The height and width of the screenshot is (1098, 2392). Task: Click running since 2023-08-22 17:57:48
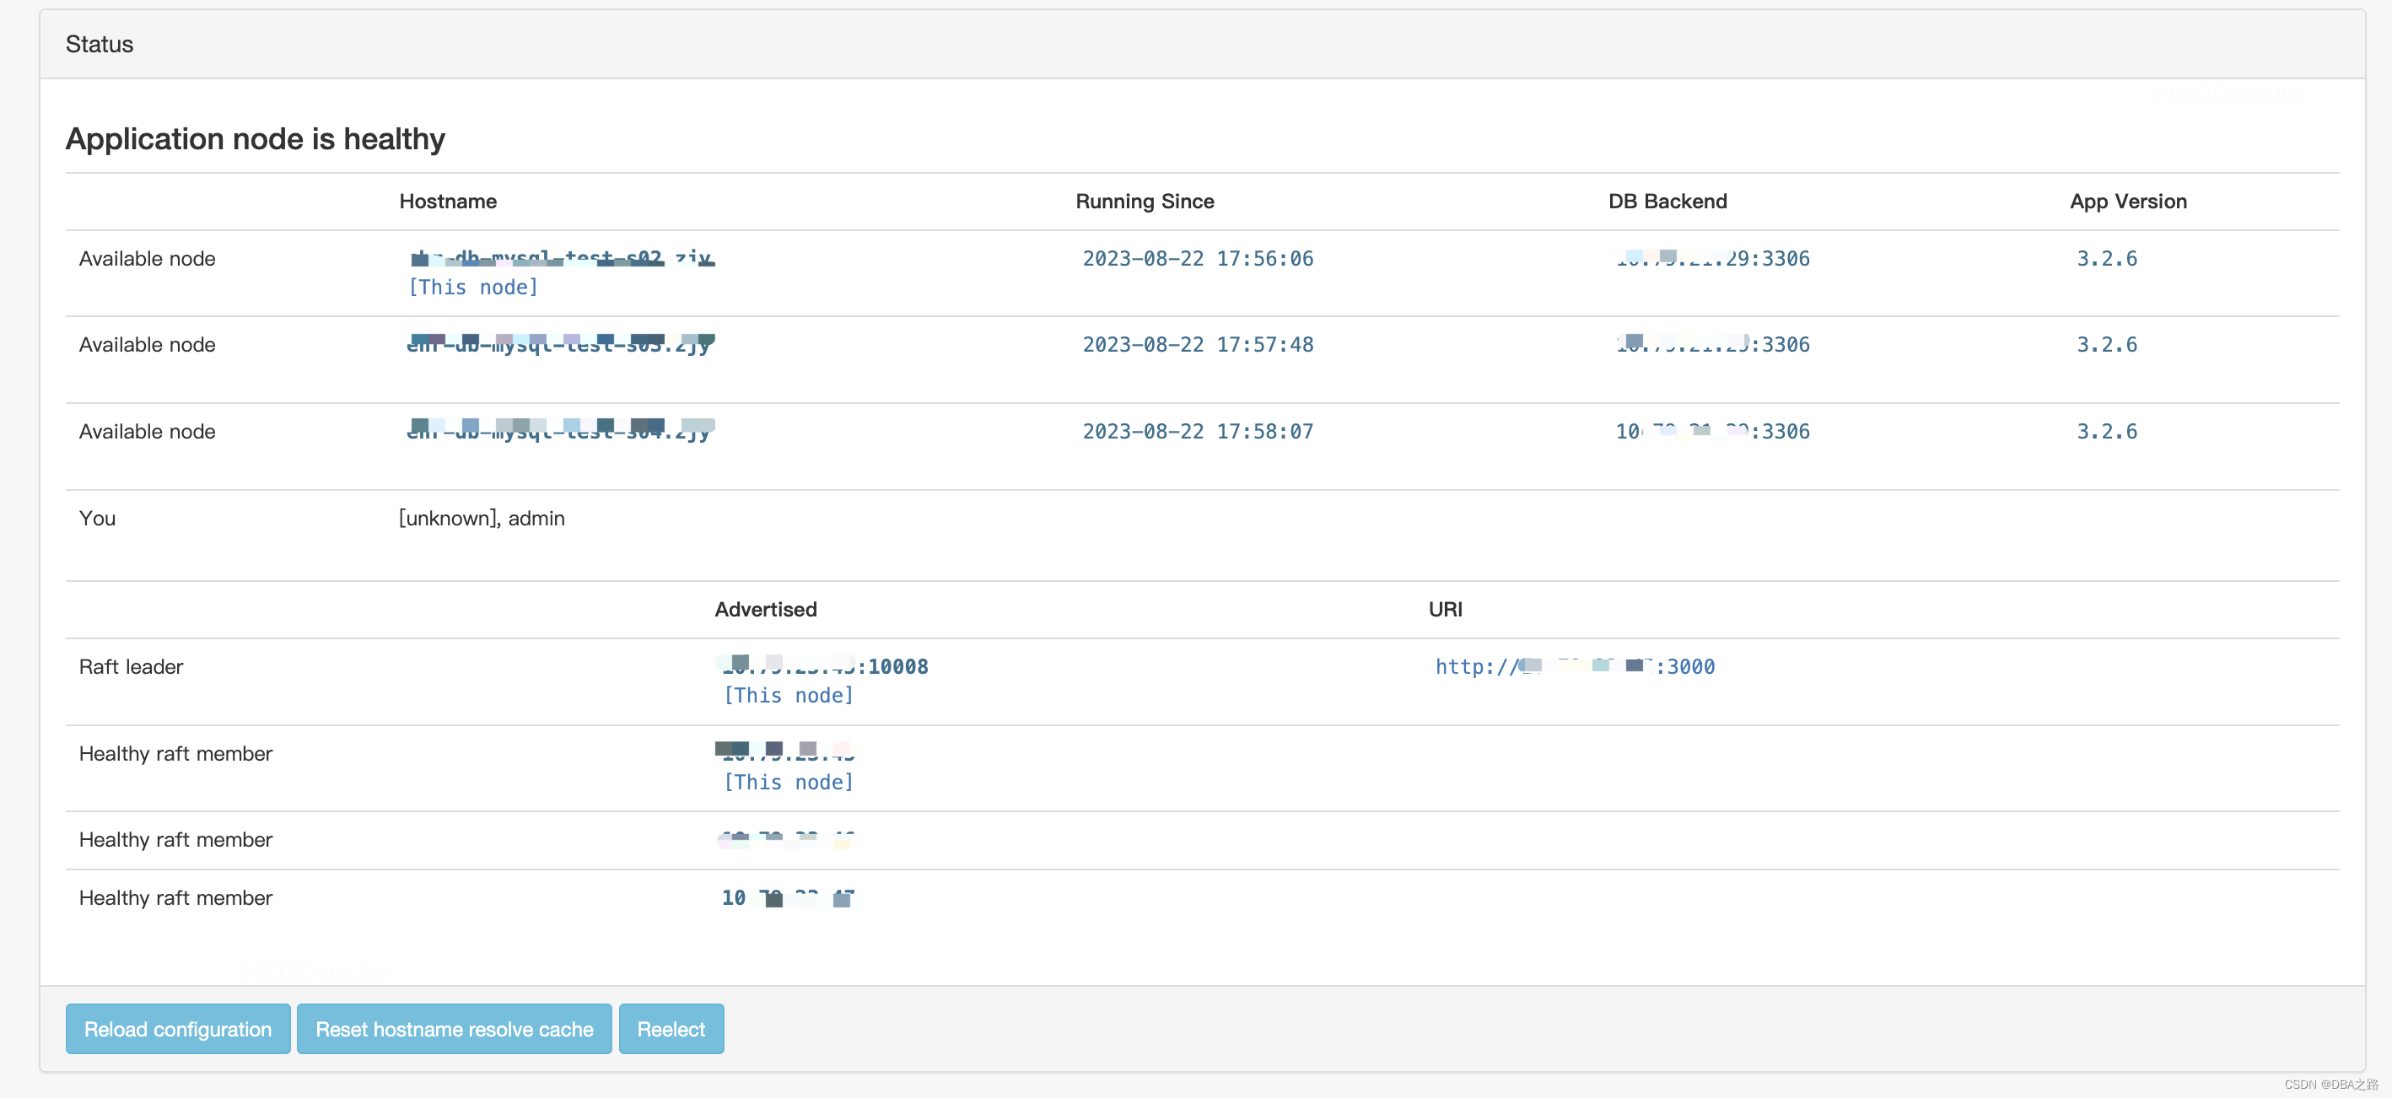pos(1197,344)
